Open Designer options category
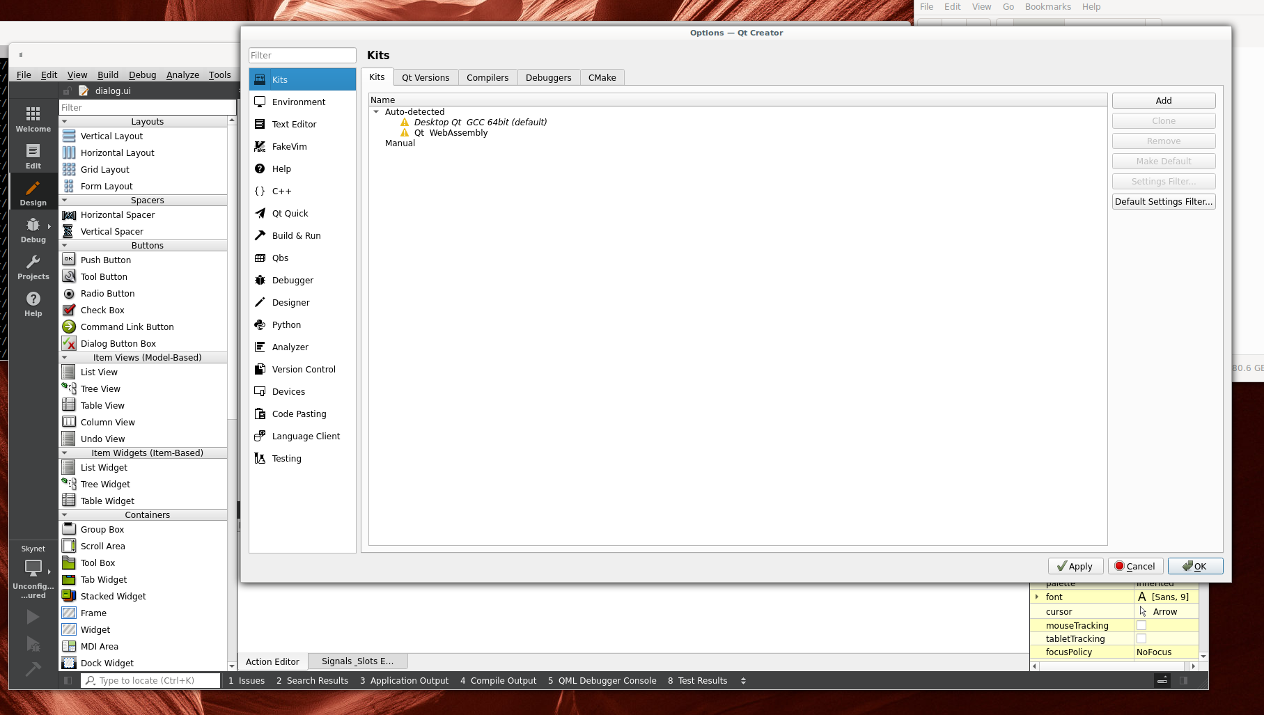1264x715 pixels. (302, 302)
